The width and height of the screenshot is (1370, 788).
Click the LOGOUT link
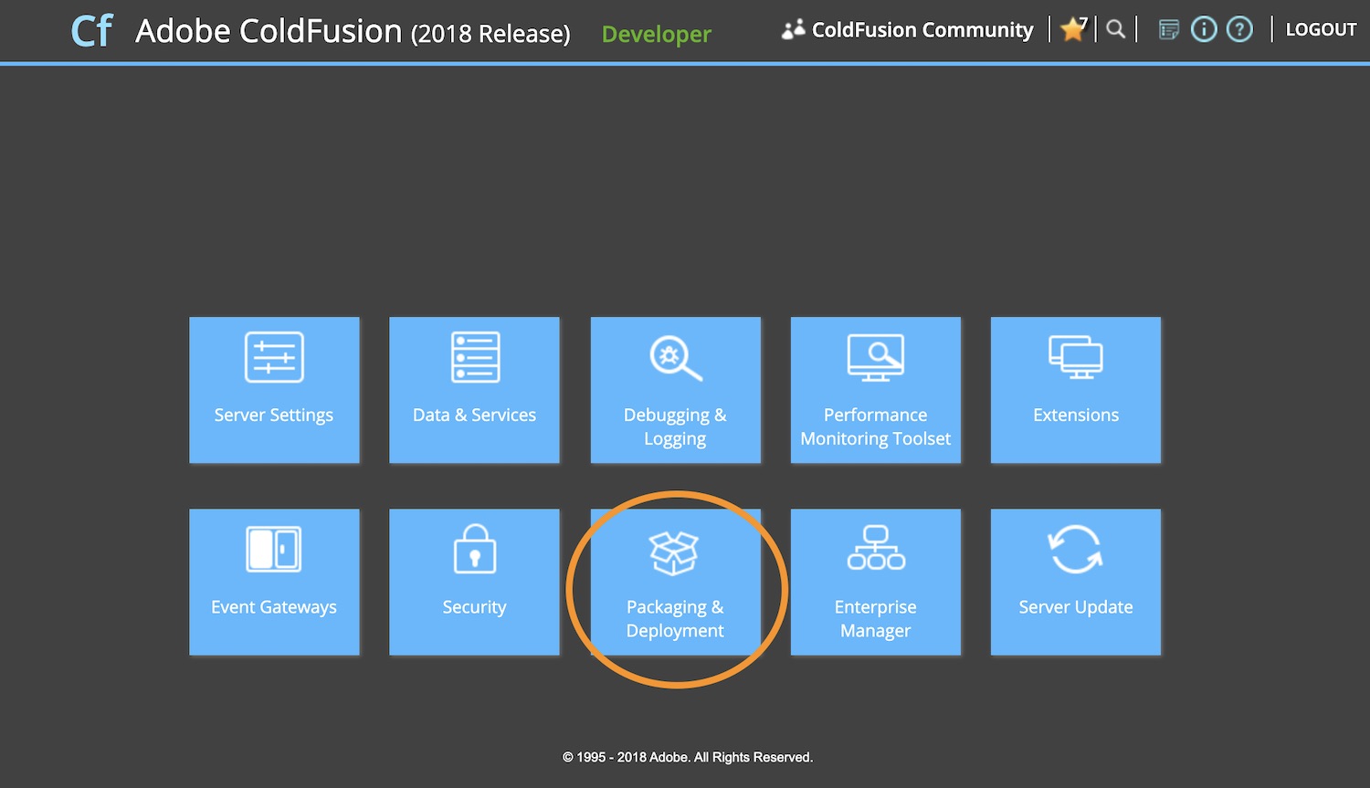click(1321, 29)
